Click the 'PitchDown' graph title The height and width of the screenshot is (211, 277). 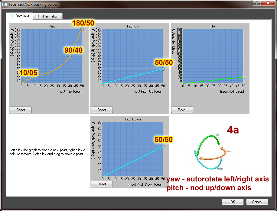pyautogui.click(x=133, y=119)
